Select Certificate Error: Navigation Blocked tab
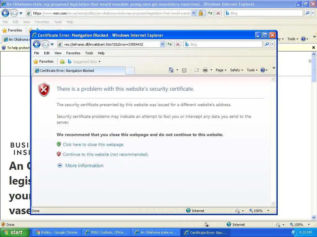This screenshot has width=317, height=237. [79, 71]
